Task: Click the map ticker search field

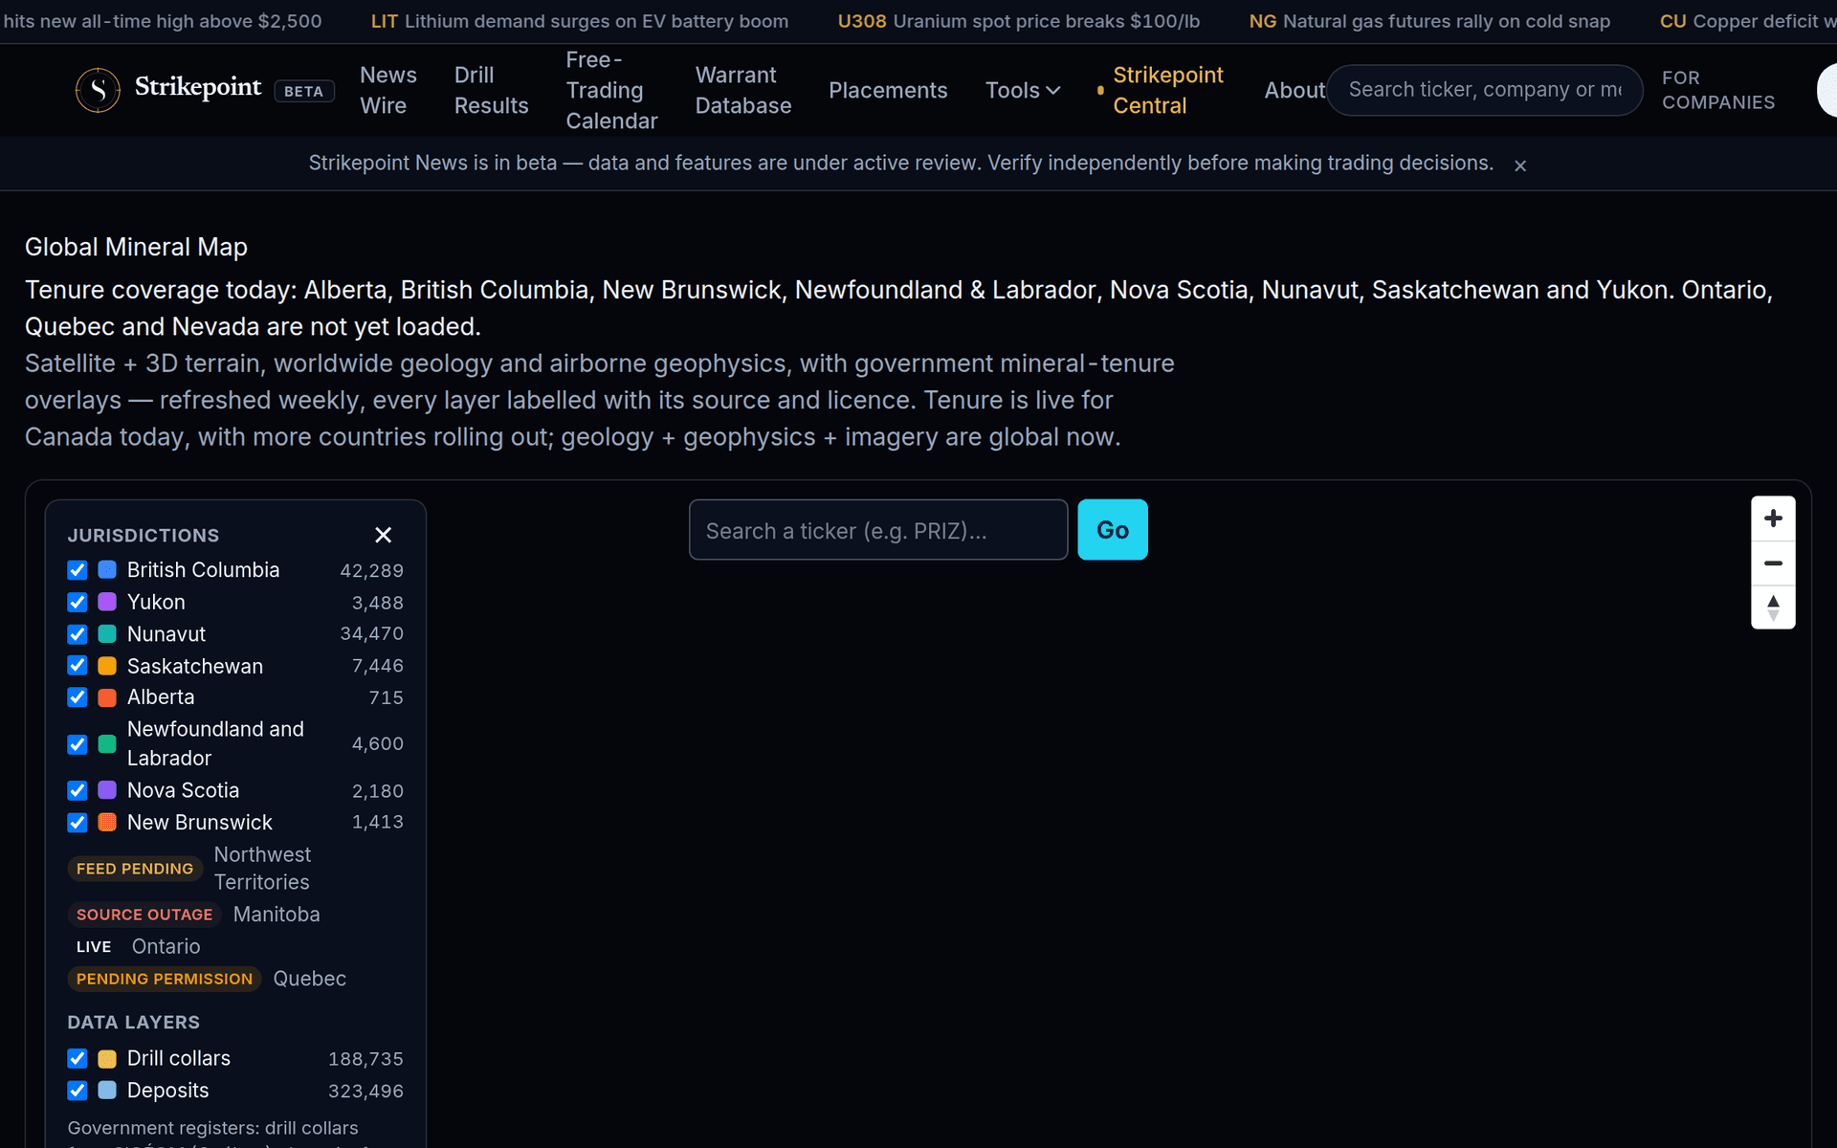Action: point(878,530)
